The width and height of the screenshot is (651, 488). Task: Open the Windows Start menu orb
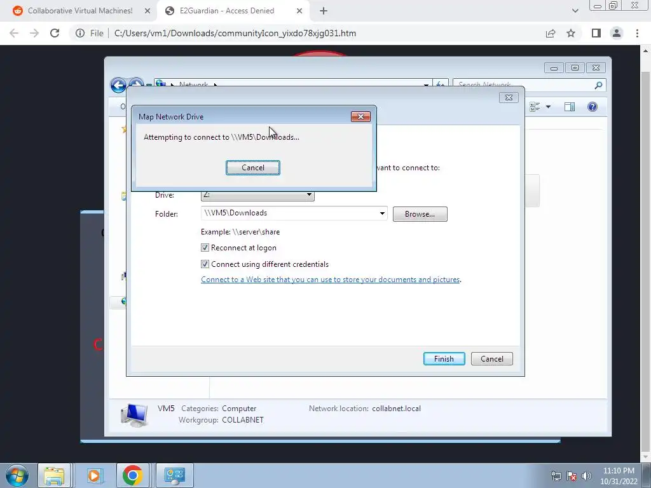[x=17, y=475]
